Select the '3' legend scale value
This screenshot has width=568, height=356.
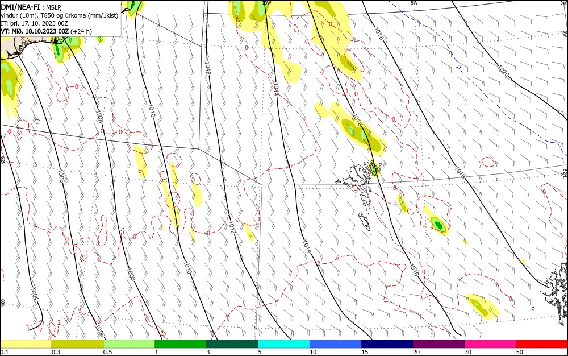point(208,352)
